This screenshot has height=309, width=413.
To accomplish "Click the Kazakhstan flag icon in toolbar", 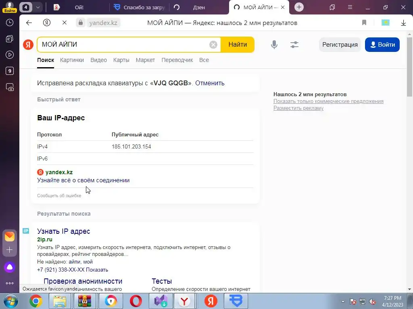I will point(385,23).
